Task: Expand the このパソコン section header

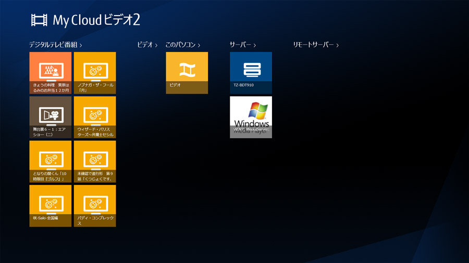Action: click(180, 45)
